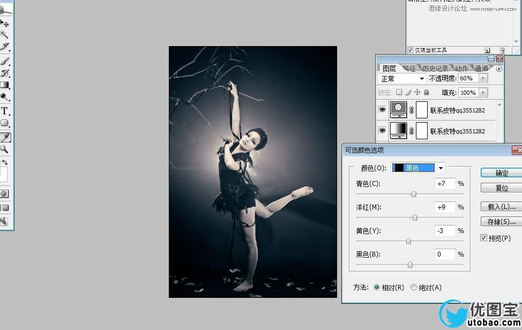Select the History Brush tool
The width and height of the screenshot is (522, 330).
pos(5,73)
